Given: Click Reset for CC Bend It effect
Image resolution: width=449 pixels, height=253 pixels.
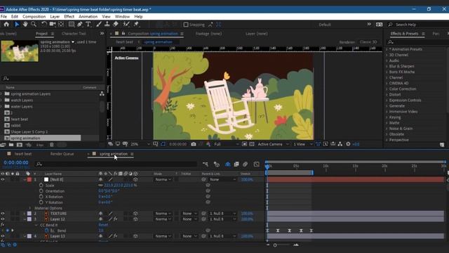Looking at the screenshot, I should pyautogui.click(x=103, y=225).
